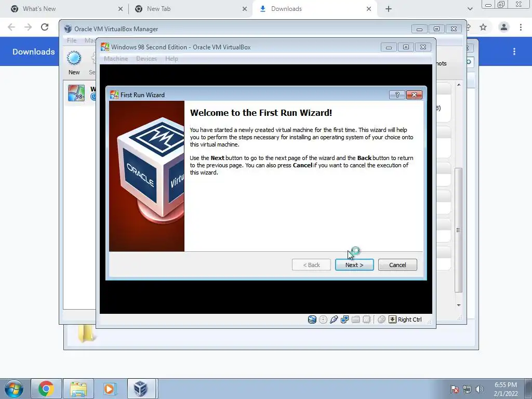Click the USB devices icon in status bar
The image size is (532, 399).
[334, 320]
